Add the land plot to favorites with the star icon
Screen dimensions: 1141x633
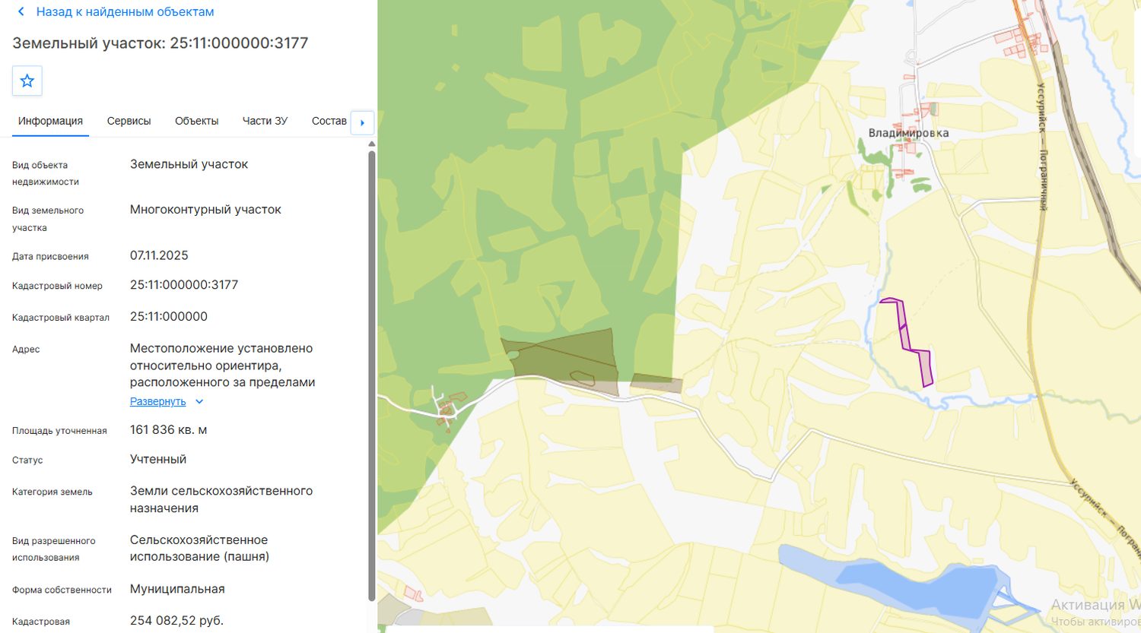[27, 81]
